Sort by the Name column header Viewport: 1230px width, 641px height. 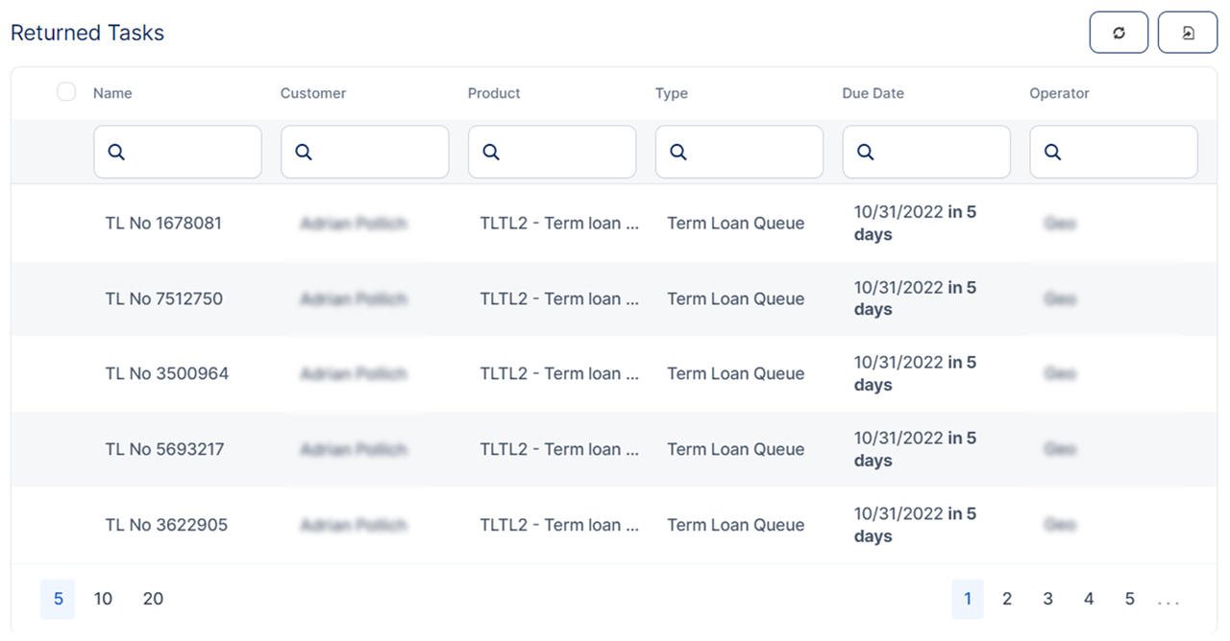(x=112, y=93)
